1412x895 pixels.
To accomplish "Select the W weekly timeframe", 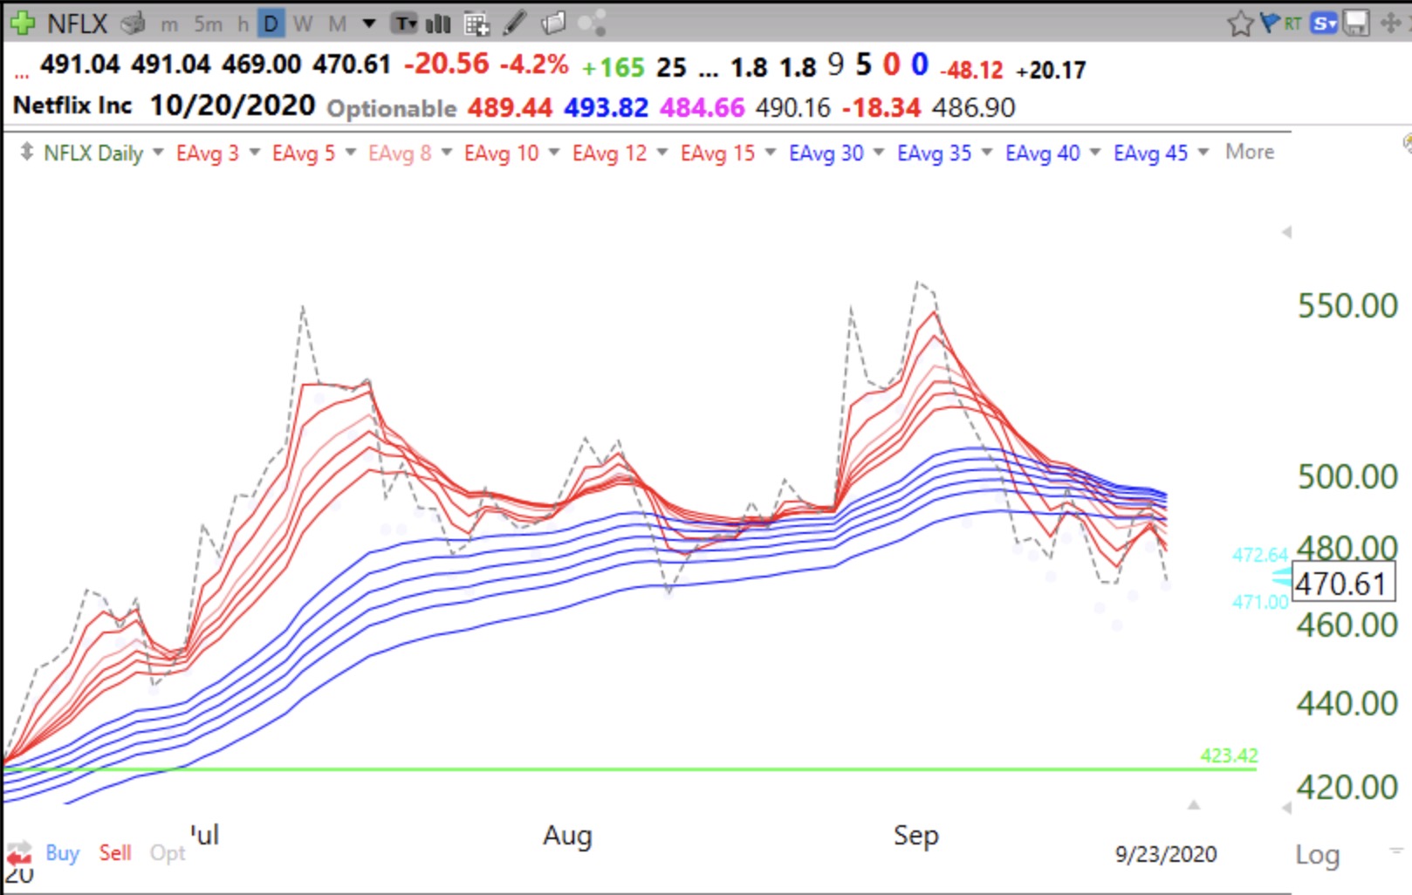I will [303, 24].
